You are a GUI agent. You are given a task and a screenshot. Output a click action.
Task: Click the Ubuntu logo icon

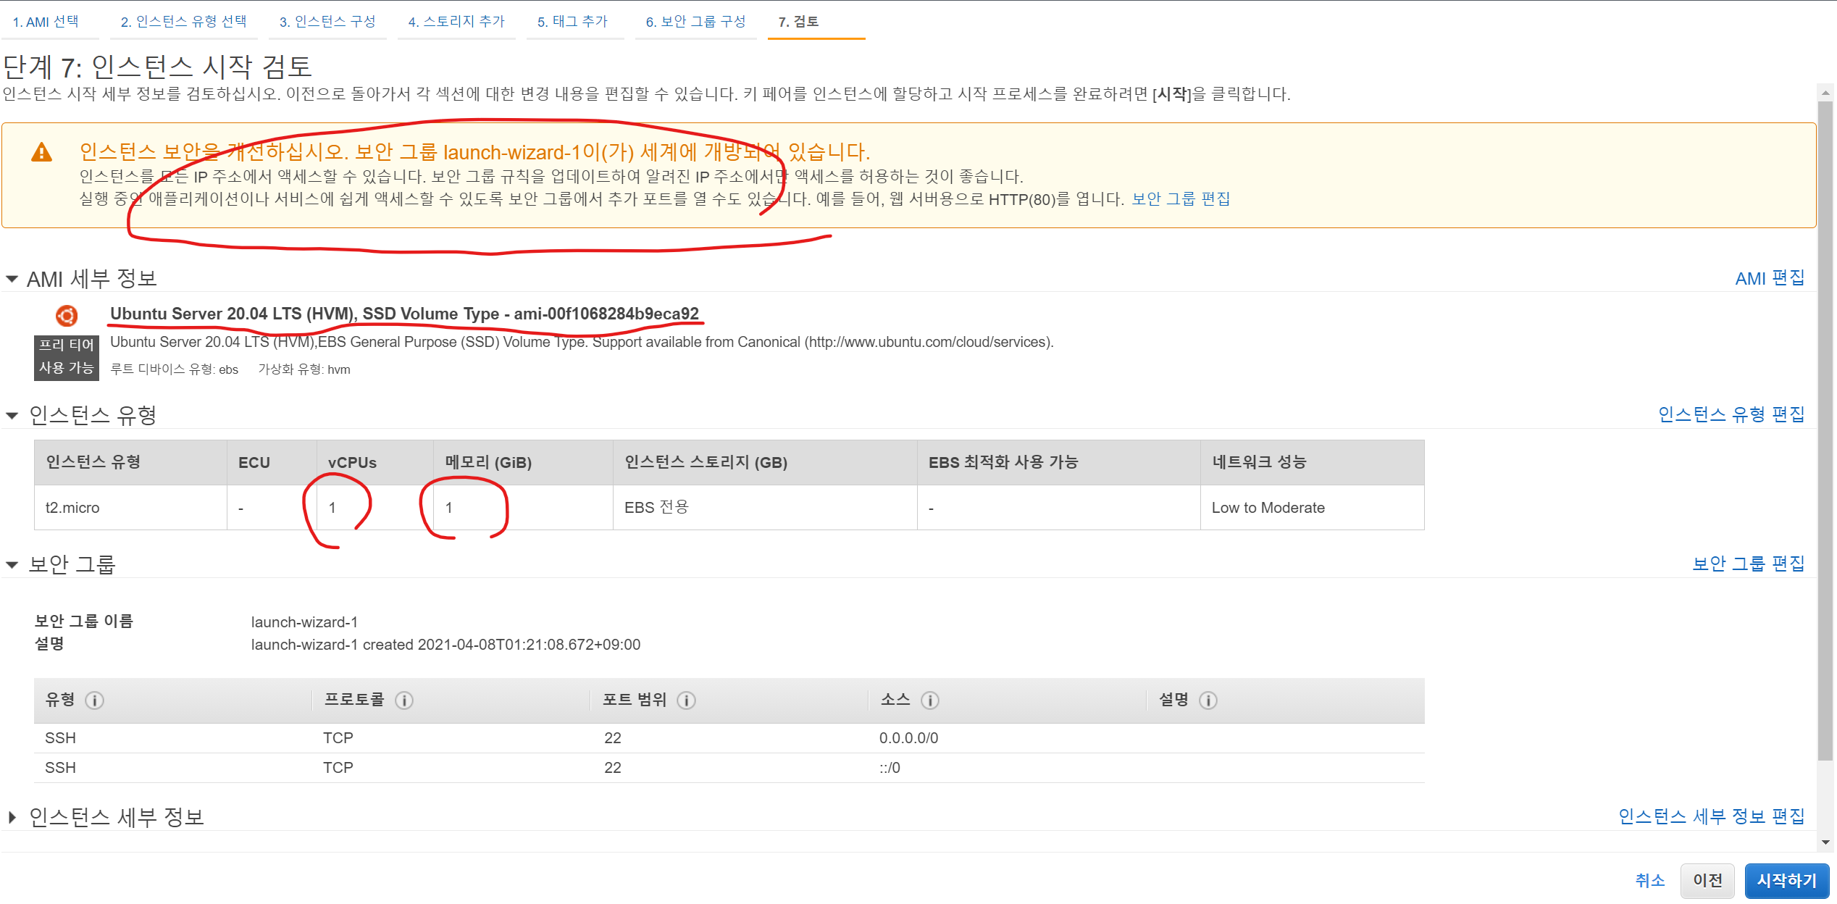pos(67,316)
